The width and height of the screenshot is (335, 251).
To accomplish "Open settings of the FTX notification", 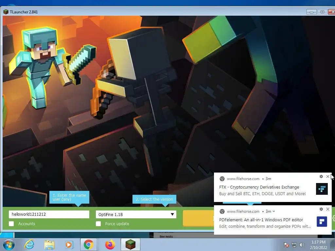I will (321, 176).
